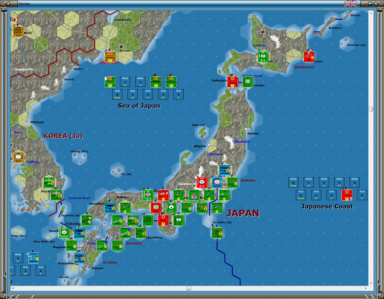Click the C-47 Skytrain at Nagasaki
This screenshot has height=299, width=384.
tap(71, 245)
